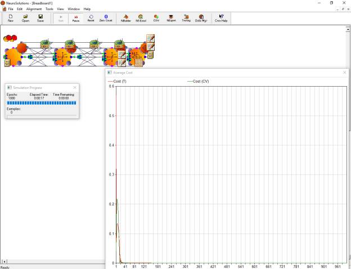
Task: Click the CSV toolbar icon
Action: 156,18
